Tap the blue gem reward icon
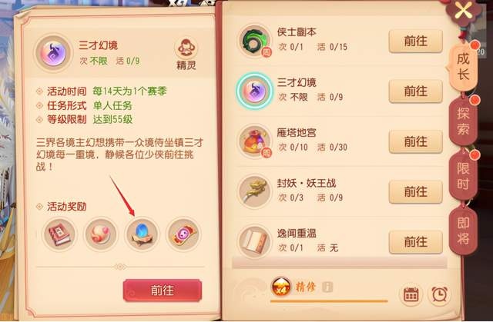 pos(142,234)
